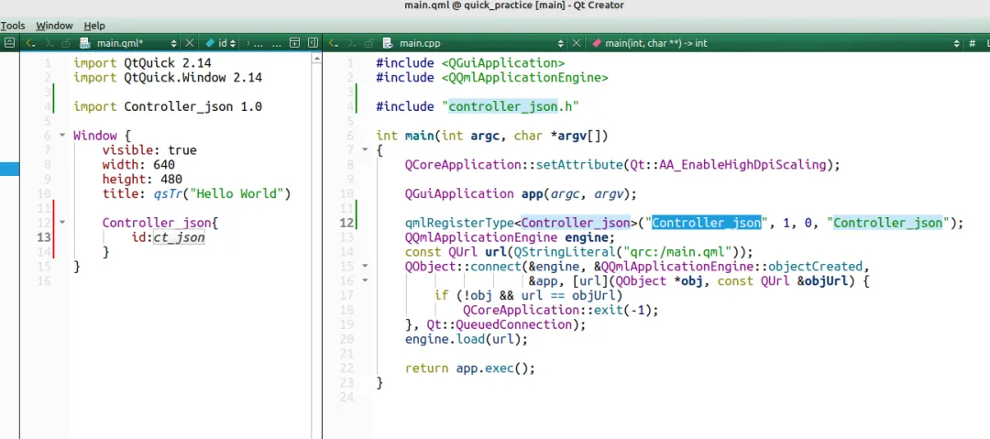Click the lock icon beside main.cpp
This screenshot has width=990, height=439.
[x=368, y=44]
